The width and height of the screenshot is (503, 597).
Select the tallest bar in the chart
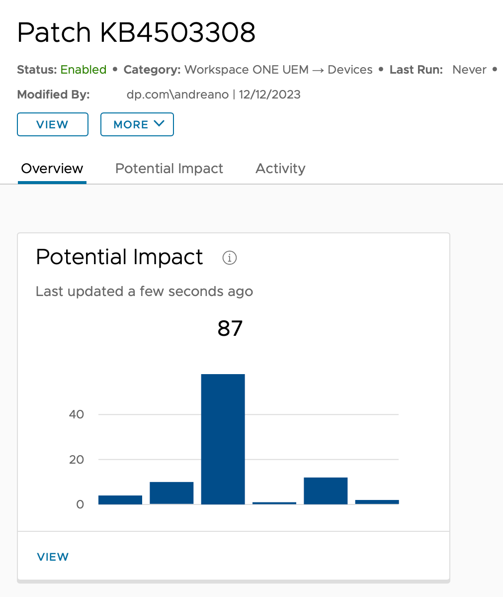pyautogui.click(x=223, y=438)
